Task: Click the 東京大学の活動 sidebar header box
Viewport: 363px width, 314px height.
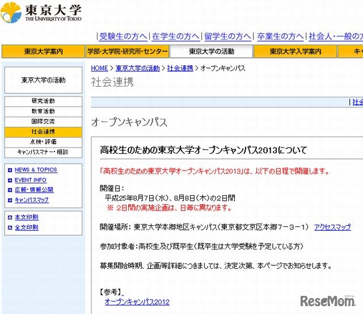Action: click(x=43, y=80)
